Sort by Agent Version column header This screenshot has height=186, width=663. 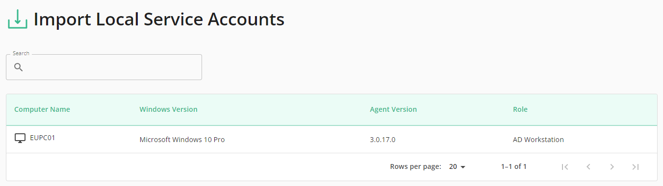coord(393,109)
